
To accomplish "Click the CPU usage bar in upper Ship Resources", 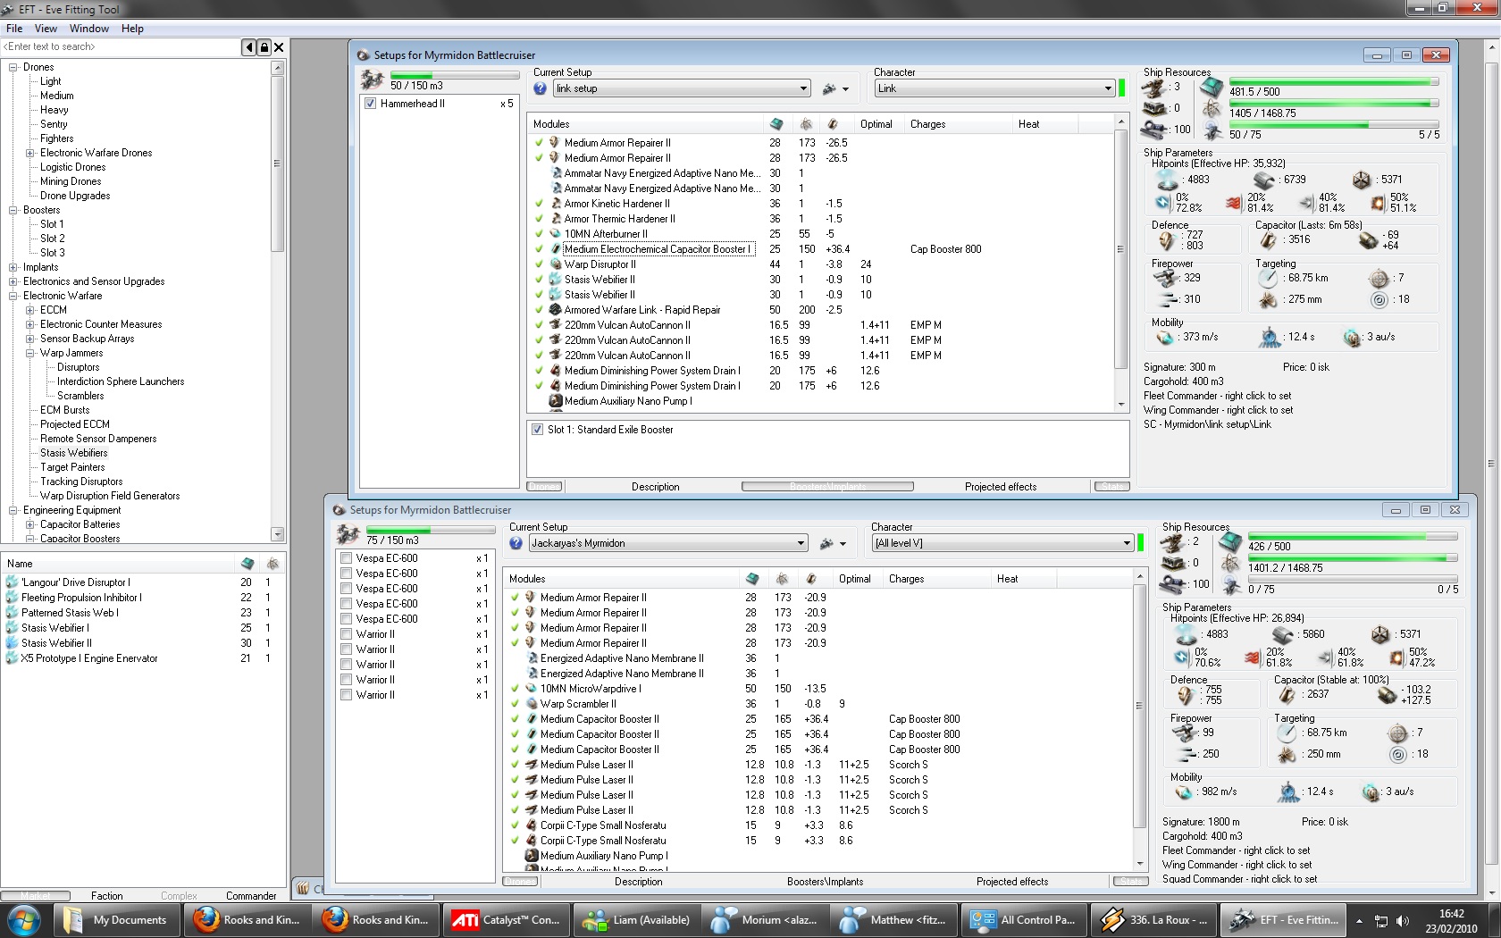I will 1334,81.
